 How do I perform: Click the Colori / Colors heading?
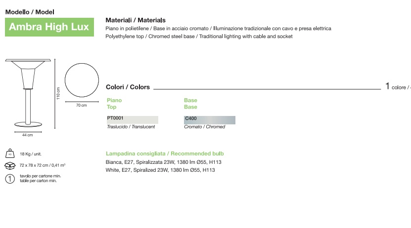[x=128, y=87]
